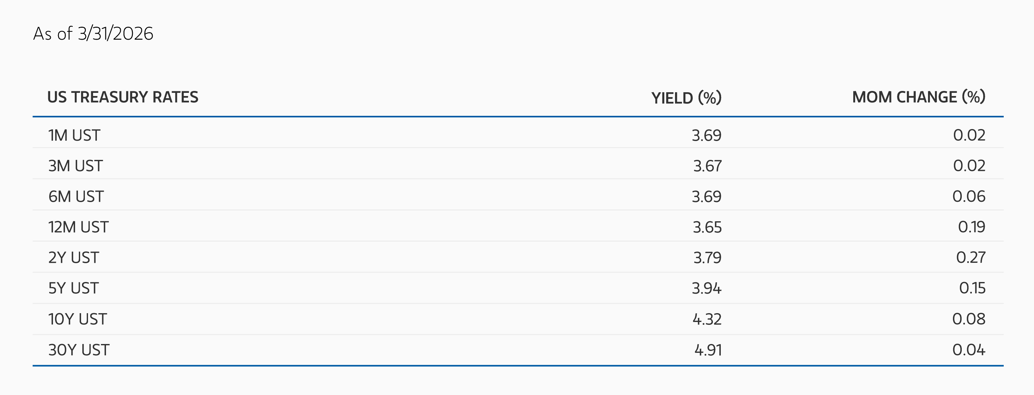
Task: Click the 6M UST MoM change 0.06
Action: [x=969, y=196]
